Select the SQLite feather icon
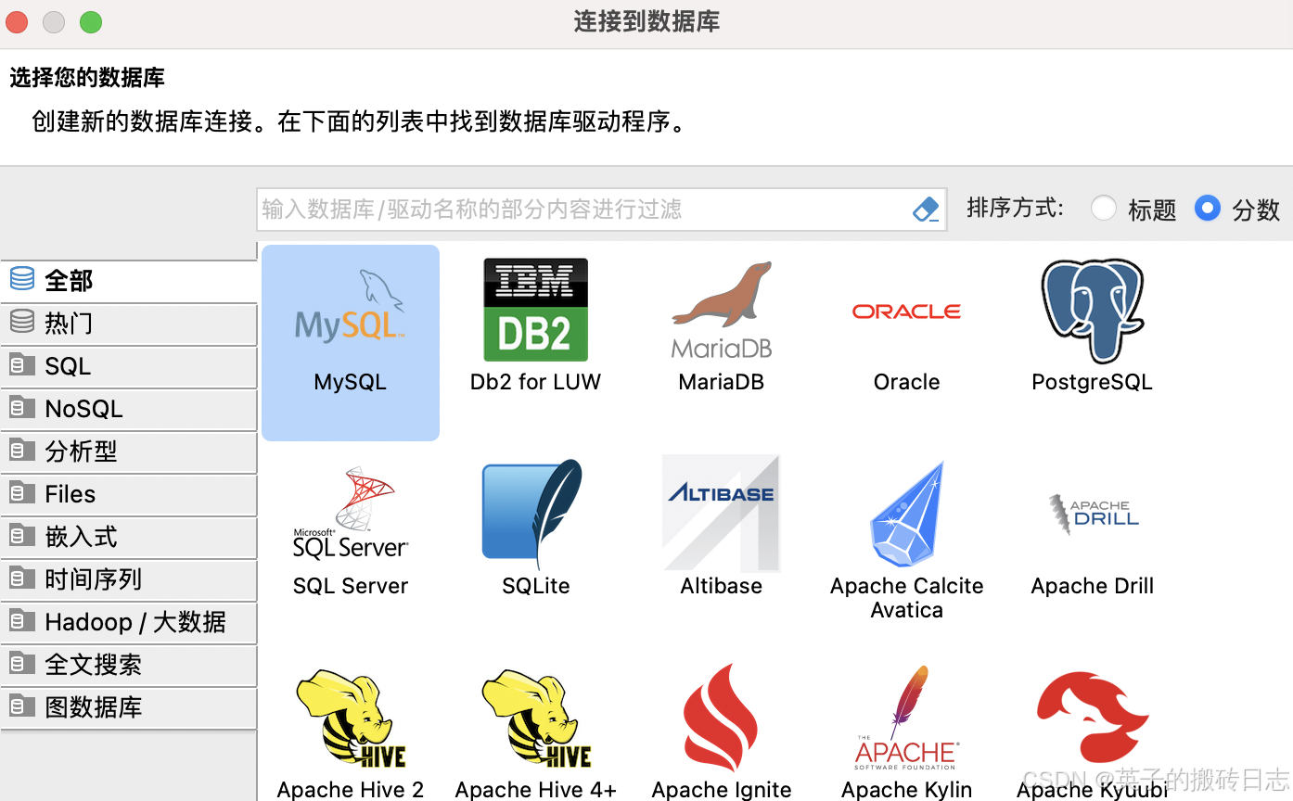 [532, 515]
